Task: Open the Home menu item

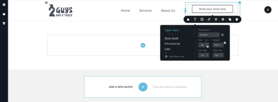Action: (125, 11)
